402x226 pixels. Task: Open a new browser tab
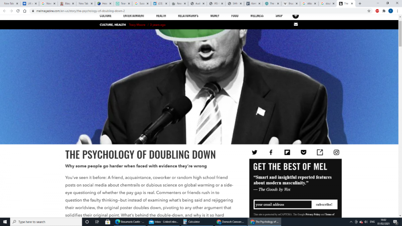(x=360, y=3)
